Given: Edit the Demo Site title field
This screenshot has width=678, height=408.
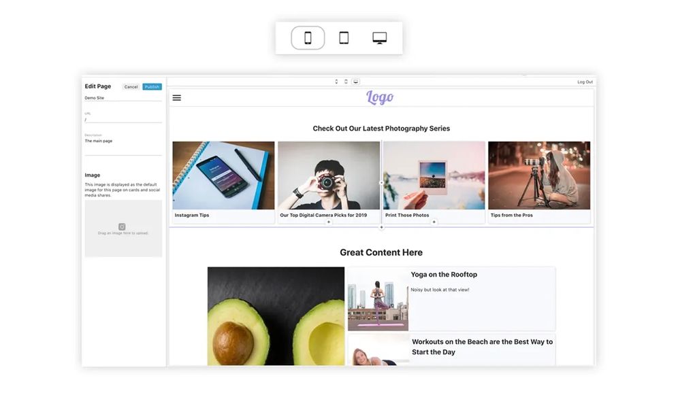Looking at the screenshot, I should point(123,98).
